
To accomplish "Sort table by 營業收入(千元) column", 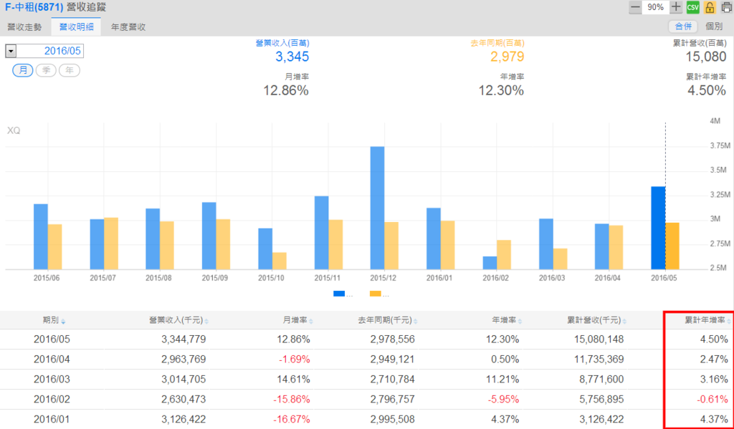I will tap(178, 320).
